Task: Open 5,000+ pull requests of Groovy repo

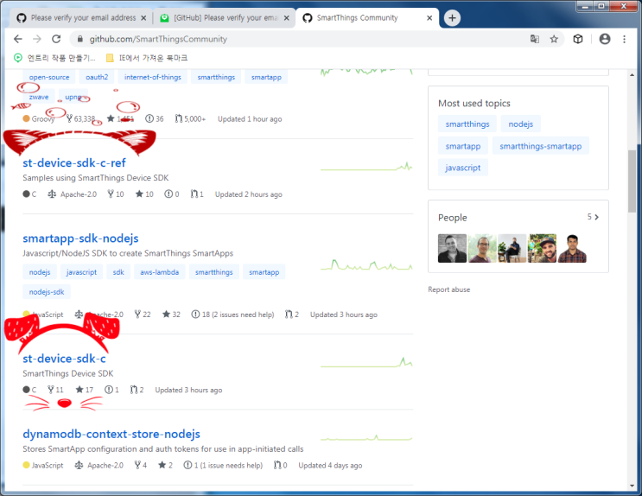Action: pos(190,118)
